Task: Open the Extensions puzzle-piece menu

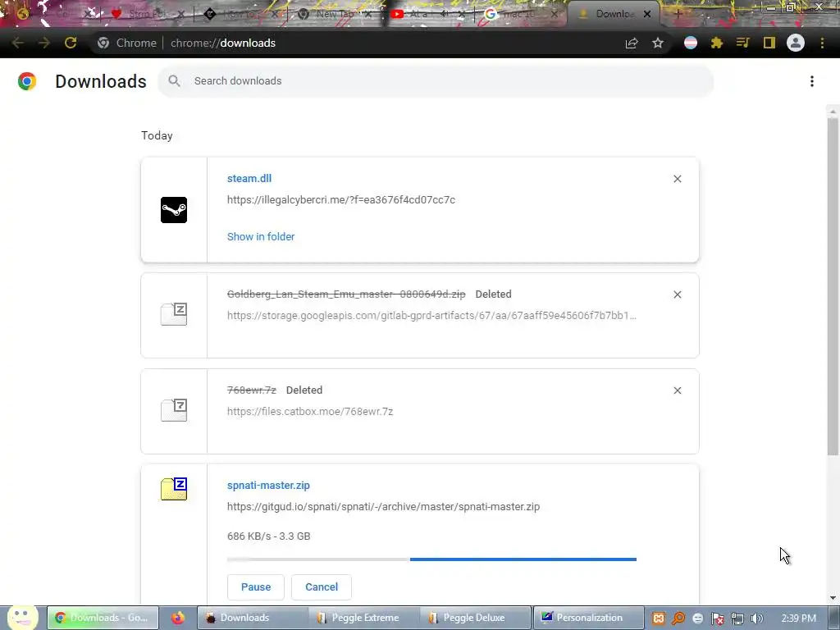Action: [x=717, y=43]
